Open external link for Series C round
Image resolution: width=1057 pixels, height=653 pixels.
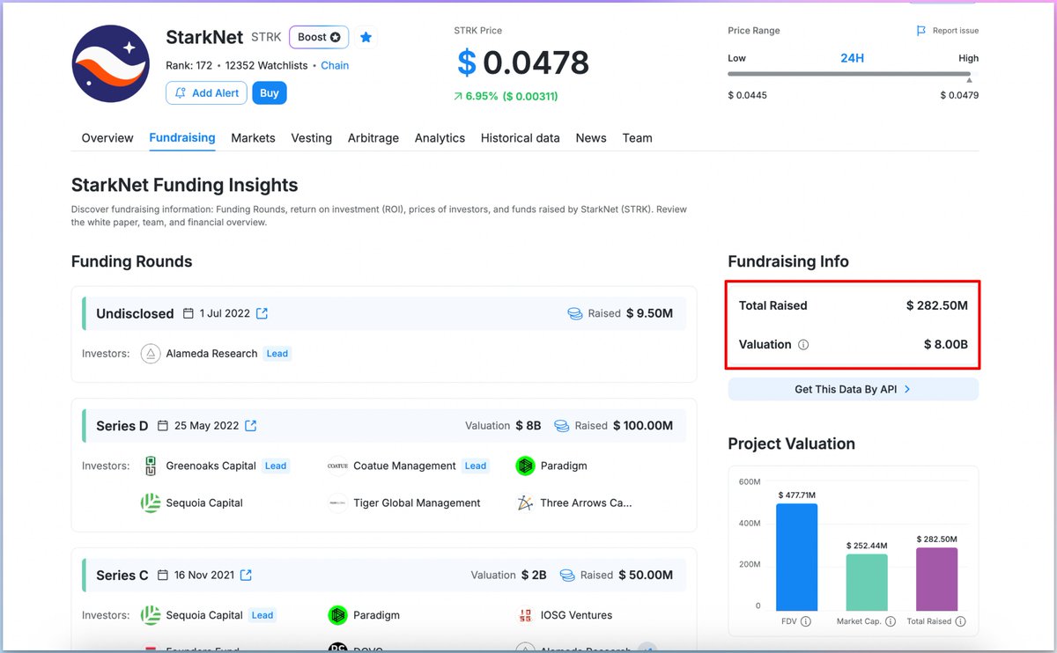[246, 576]
